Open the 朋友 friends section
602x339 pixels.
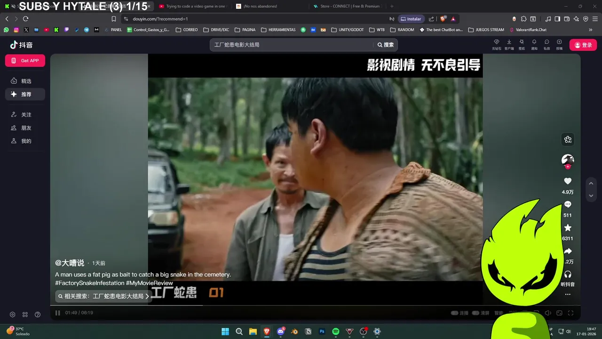pyautogui.click(x=25, y=128)
